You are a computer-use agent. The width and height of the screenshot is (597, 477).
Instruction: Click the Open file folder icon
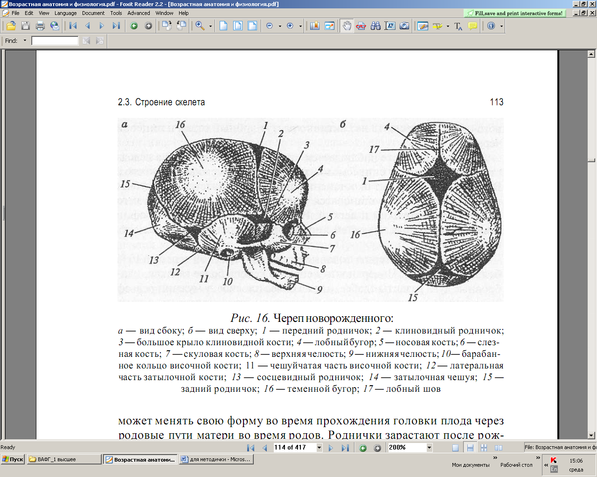(x=11, y=26)
